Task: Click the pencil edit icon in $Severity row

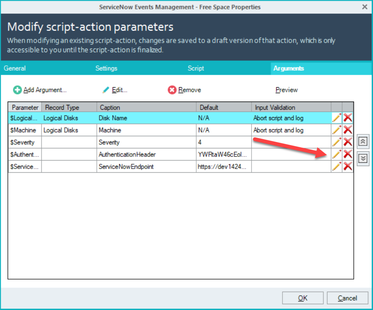Action: (337, 142)
